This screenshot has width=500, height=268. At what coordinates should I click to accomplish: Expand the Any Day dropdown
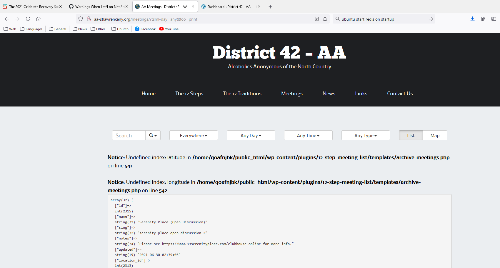tap(251, 135)
